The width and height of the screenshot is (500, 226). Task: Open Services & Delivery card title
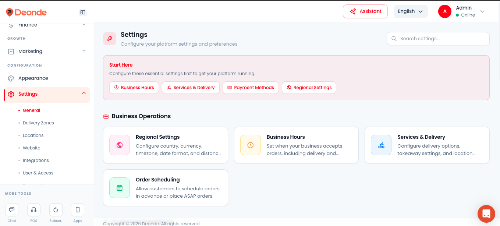[421, 137]
